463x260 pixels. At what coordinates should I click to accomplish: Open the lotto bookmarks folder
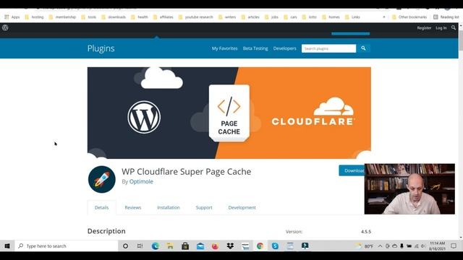309,17
